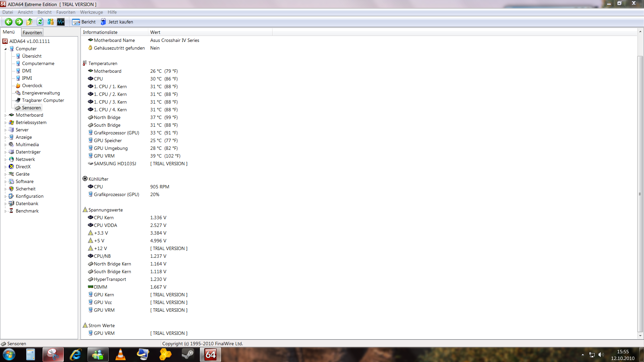Open the Windows Start menu orb

(x=9, y=355)
